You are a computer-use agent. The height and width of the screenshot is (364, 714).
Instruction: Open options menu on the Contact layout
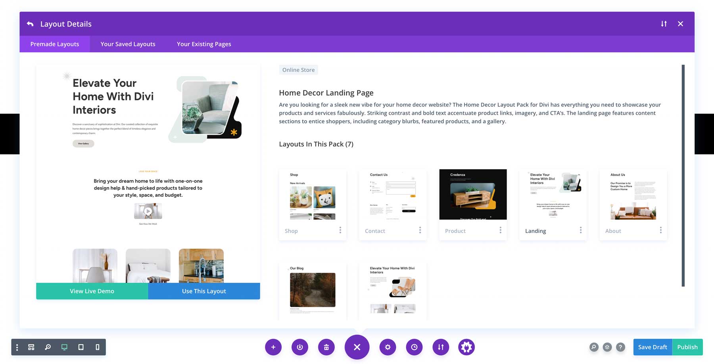(x=420, y=230)
